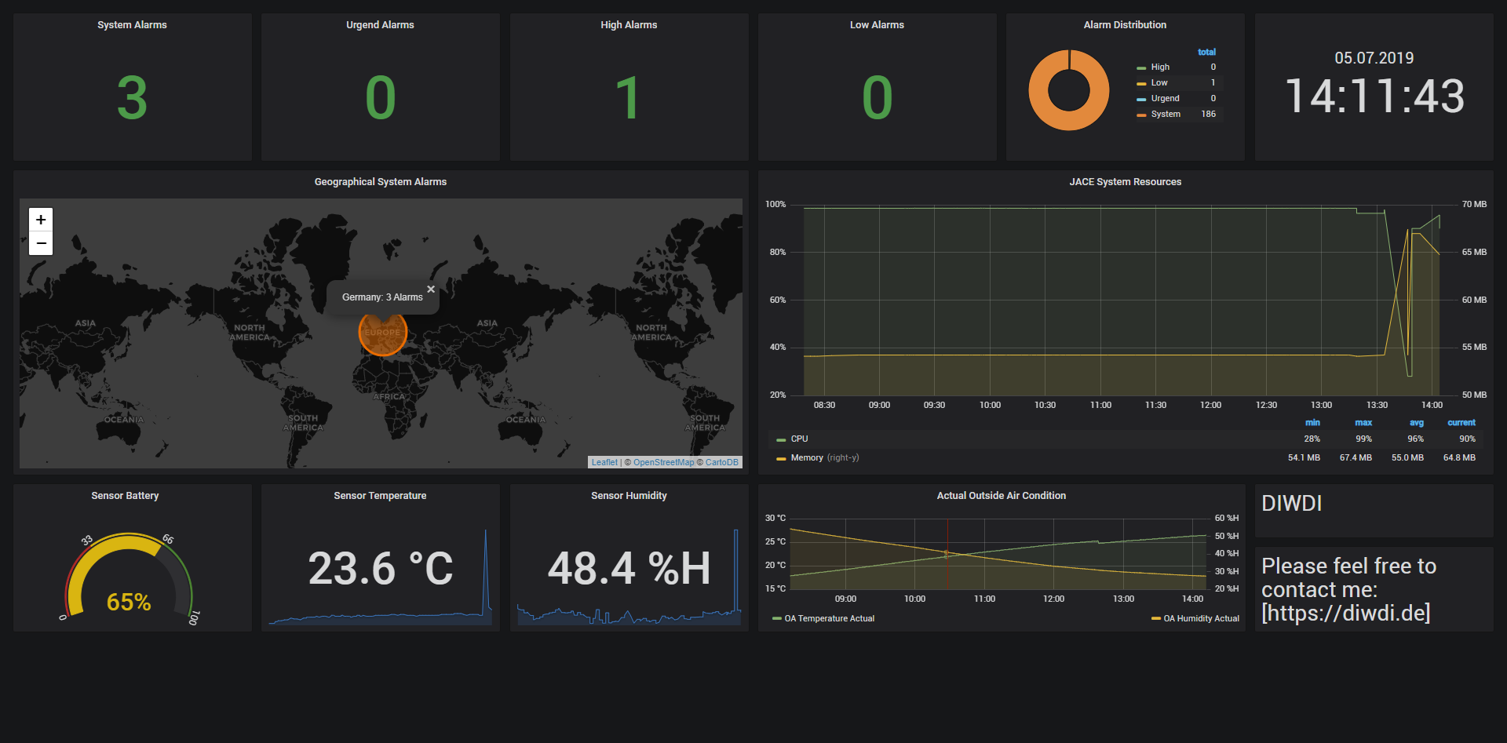Open the JACE System Resources panel menu
Viewport: 1507px width, 743px height.
1125,182
